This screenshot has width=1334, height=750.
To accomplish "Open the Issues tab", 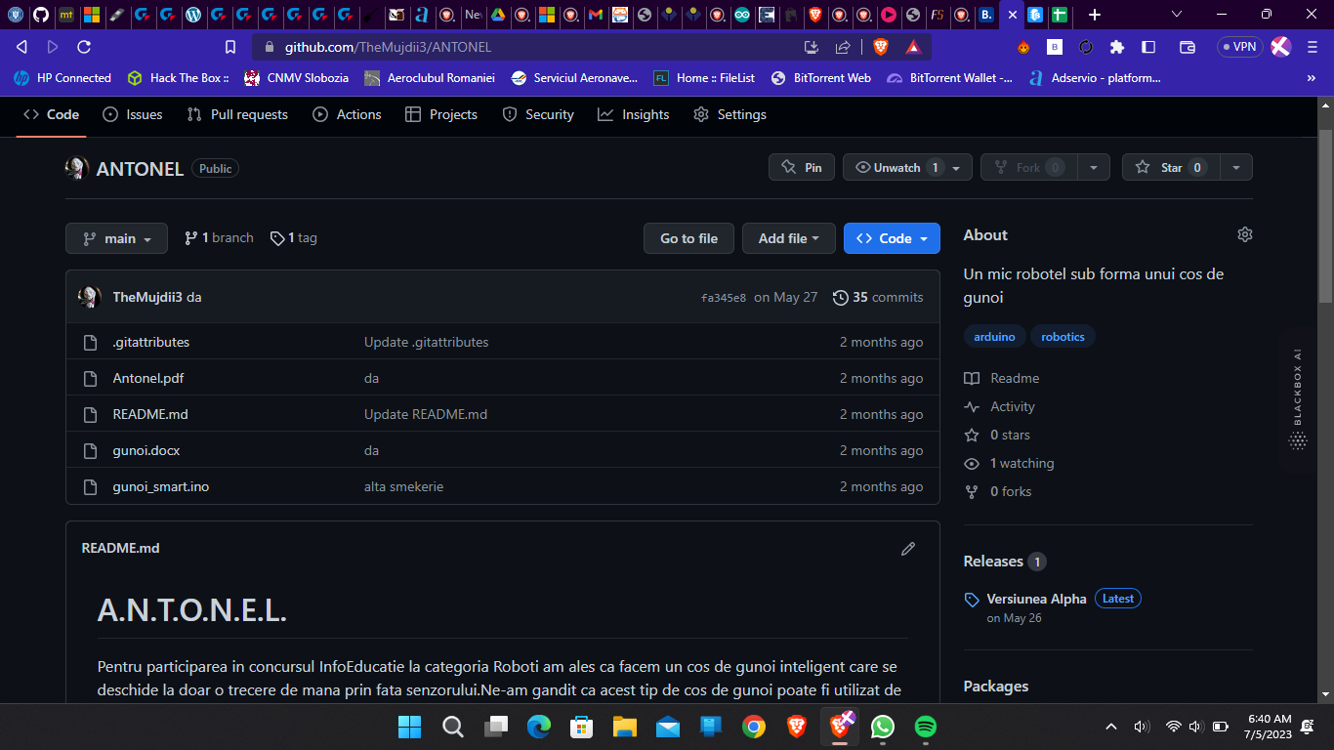I will tap(133, 114).
